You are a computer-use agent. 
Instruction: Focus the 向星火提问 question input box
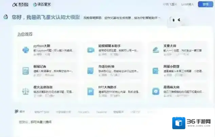[113, 127]
